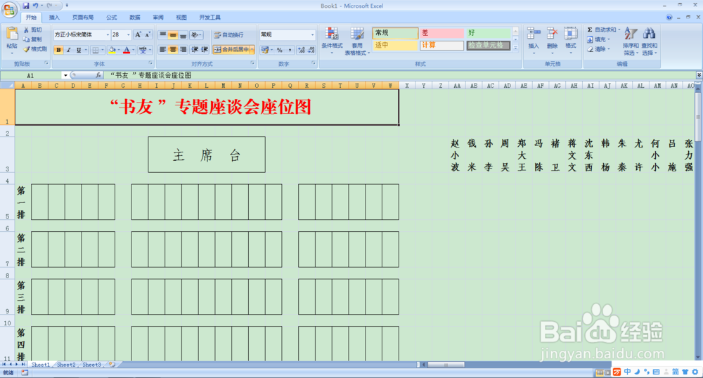Image resolution: width=703 pixels, height=378 pixels.
Task: Click the formula bar input
Action: (x=399, y=75)
